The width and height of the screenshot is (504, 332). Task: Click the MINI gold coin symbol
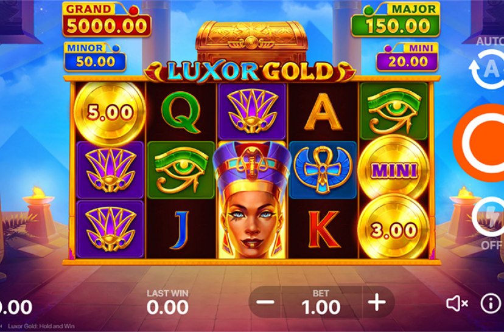pos(394,169)
